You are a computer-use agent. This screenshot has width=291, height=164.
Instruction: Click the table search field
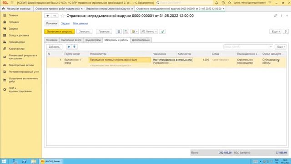click(x=246, y=47)
